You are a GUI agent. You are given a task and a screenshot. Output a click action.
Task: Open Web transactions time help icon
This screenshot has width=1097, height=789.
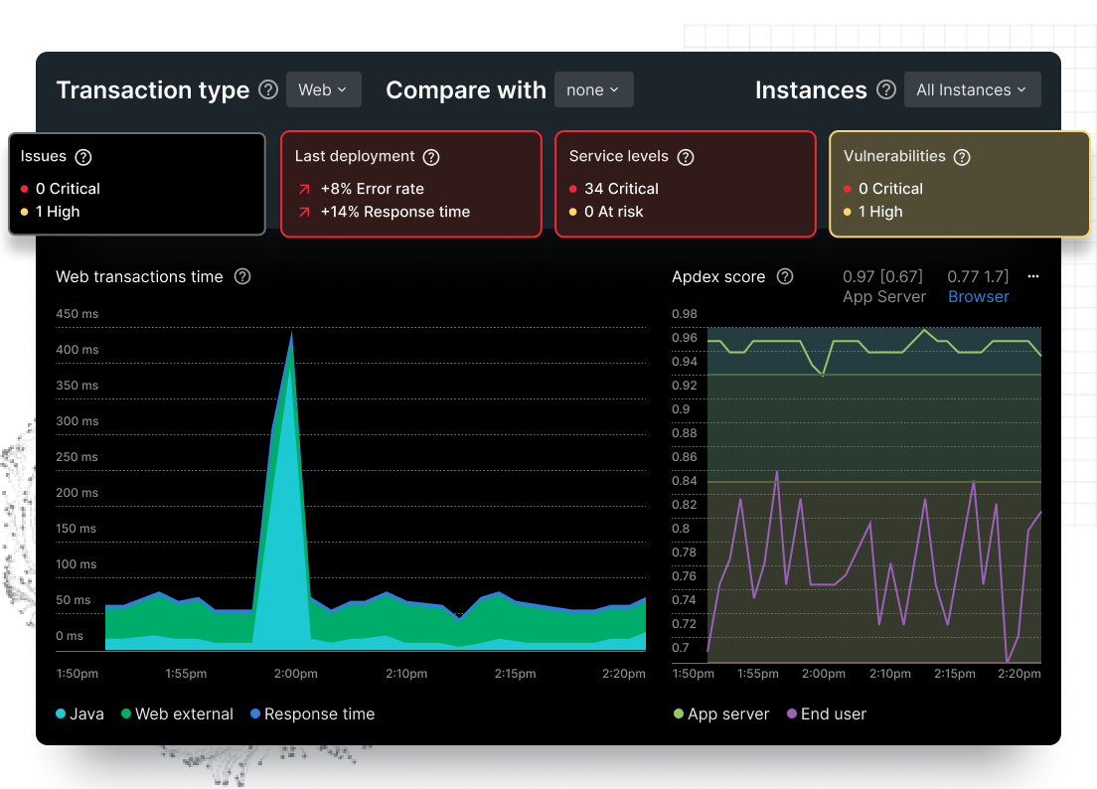click(241, 276)
